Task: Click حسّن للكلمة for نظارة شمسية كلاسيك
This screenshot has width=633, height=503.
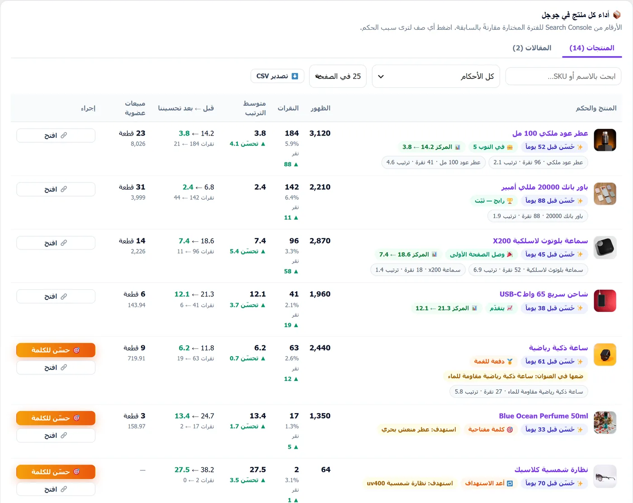Action: tap(56, 472)
